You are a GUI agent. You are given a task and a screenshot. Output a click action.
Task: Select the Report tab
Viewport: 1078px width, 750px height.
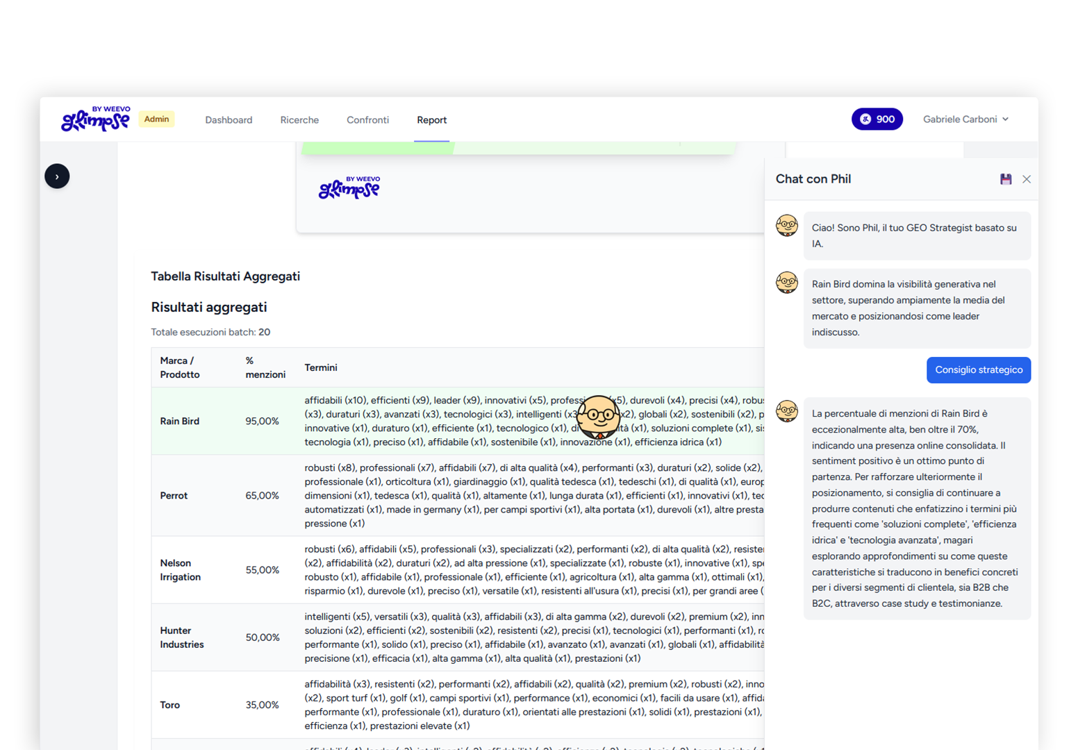click(431, 120)
